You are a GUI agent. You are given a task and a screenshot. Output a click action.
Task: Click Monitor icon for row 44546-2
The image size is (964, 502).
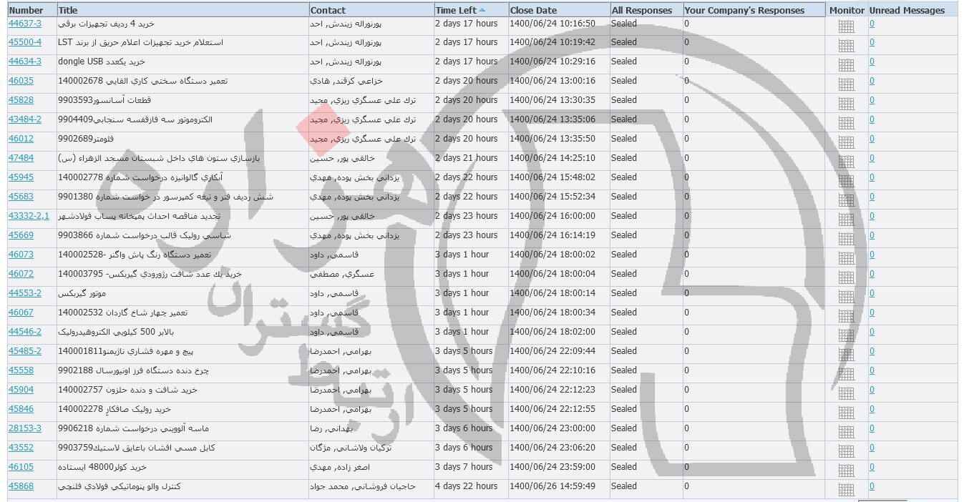point(846,335)
